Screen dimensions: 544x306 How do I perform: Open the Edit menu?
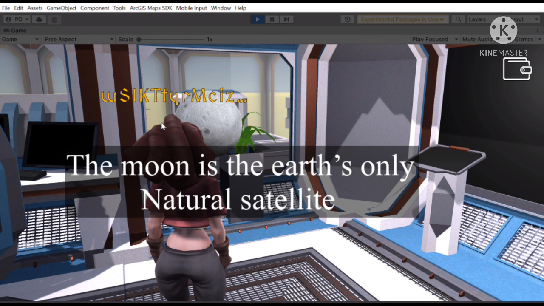19,8
